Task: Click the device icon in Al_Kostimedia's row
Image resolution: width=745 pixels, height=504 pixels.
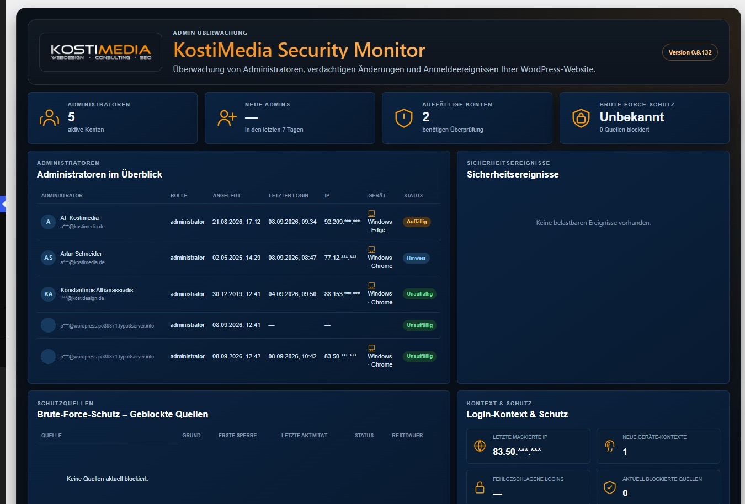Action: 371,213
